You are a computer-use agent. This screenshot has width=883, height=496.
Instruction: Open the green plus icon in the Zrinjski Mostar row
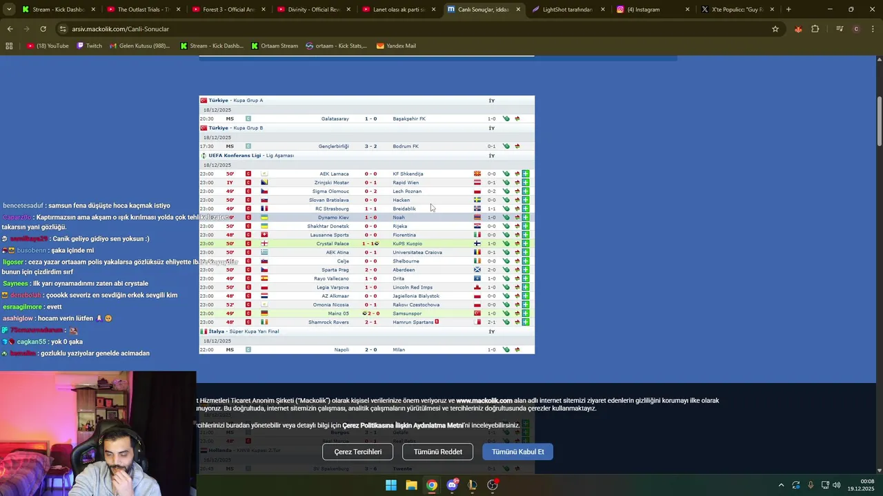526,183
